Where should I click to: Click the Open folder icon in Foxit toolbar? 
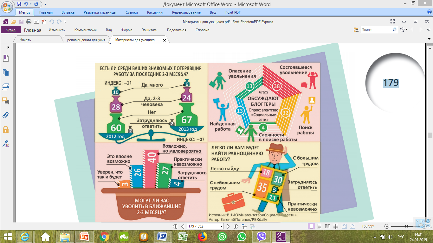click(13, 22)
